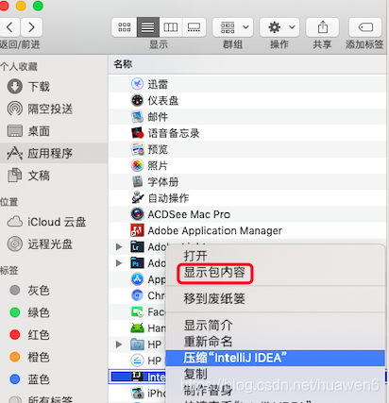The image size is (389, 403).
Task: Go forward with the right chevron button
Action: [31, 27]
